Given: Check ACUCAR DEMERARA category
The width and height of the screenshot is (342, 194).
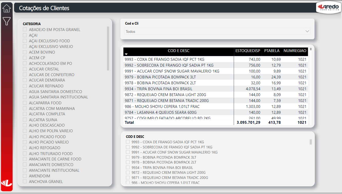Looking at the screenshot, I should tap(25, 80).
